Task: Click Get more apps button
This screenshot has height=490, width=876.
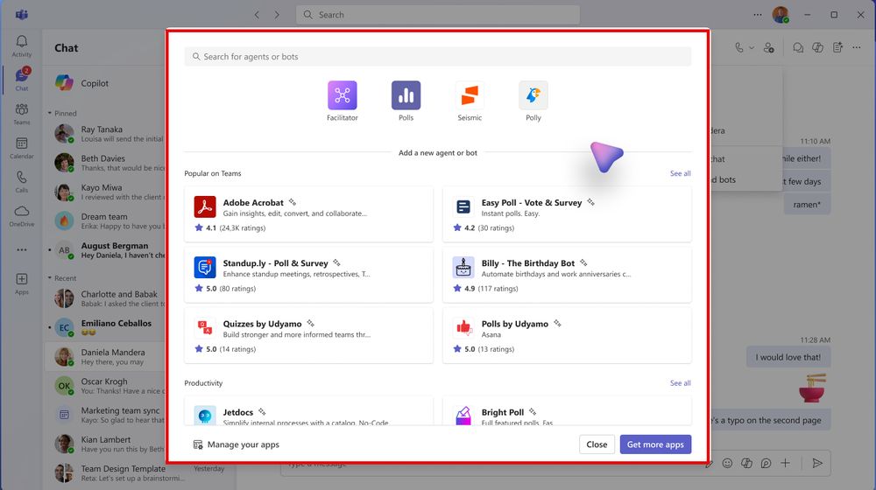Action: pos(655,444)
